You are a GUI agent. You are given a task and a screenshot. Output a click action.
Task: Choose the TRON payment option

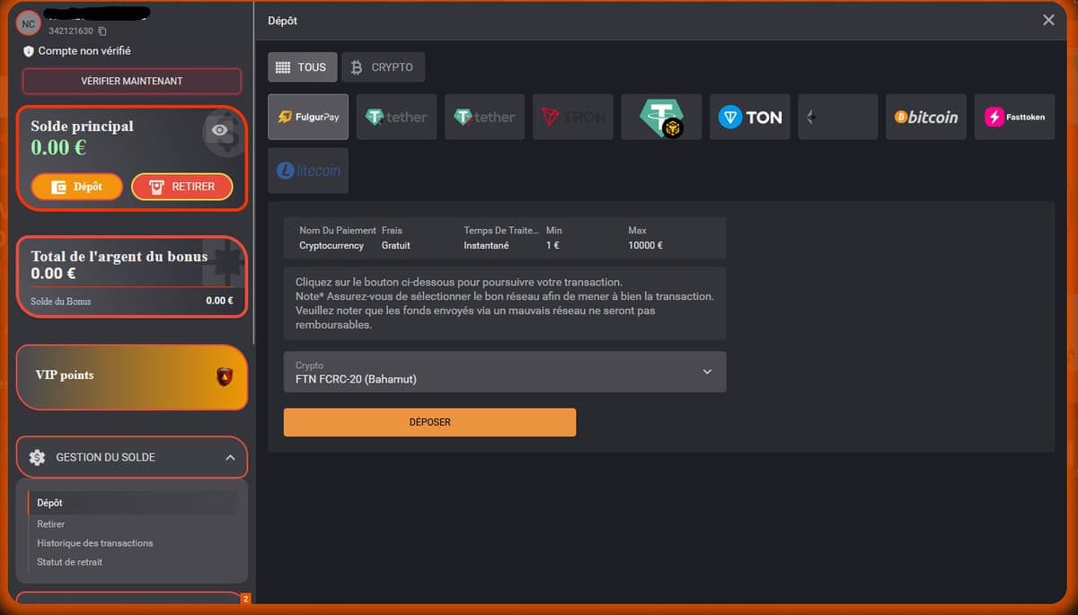point(572,117)
